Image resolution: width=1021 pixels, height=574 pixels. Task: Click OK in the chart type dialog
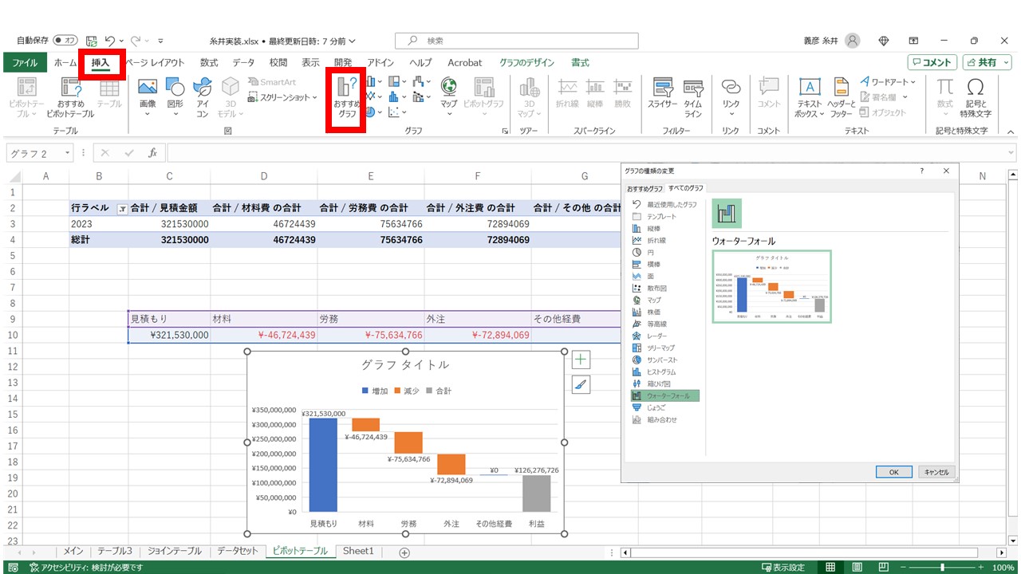pos(894,472)
